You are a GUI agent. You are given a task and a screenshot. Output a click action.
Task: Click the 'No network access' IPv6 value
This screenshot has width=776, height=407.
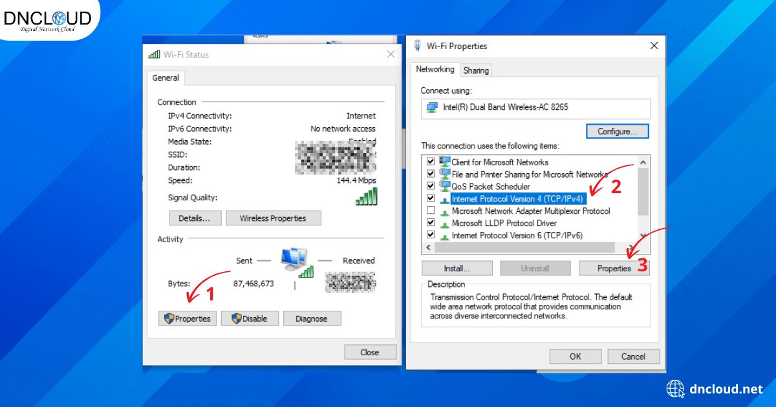[x=343, y=129]
